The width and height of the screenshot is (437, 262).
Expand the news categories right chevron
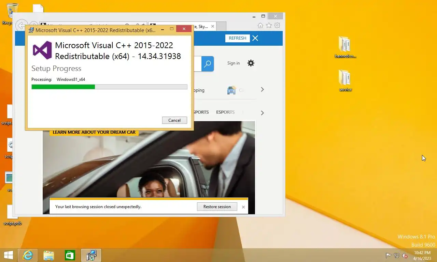point(262,113)
